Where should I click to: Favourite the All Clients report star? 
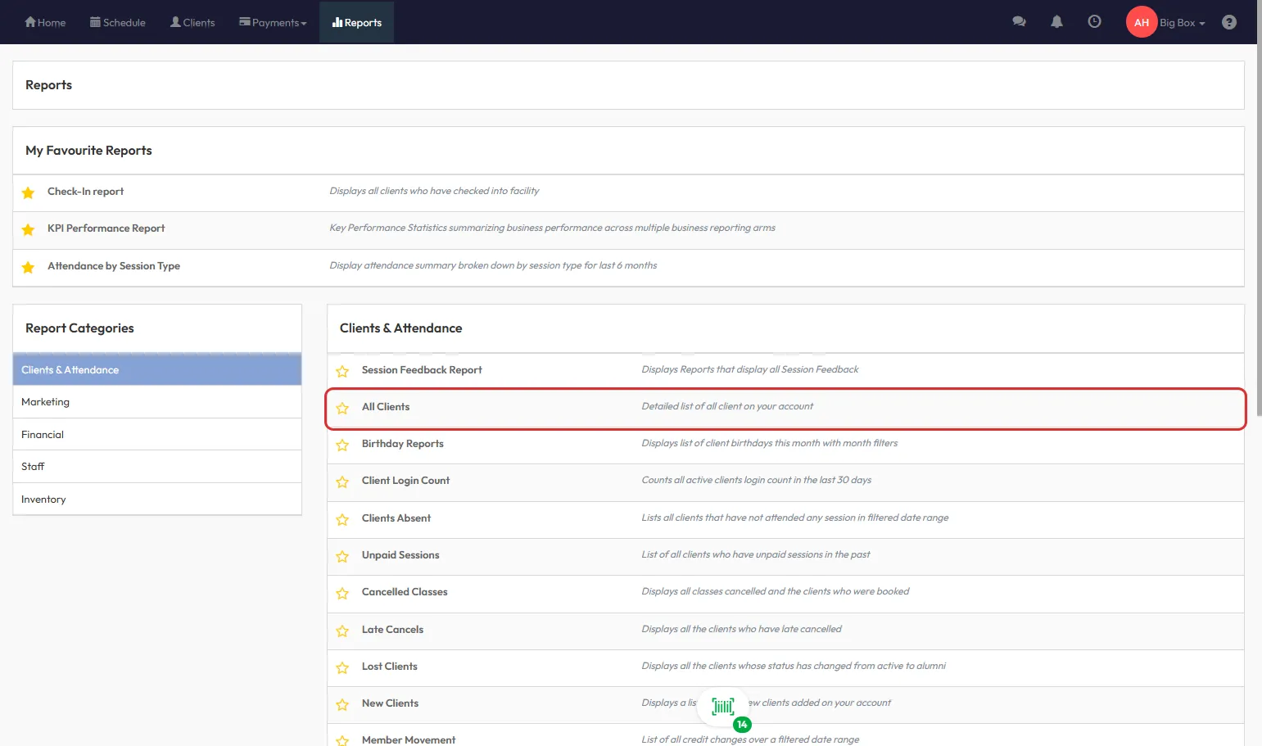(342, 408)
